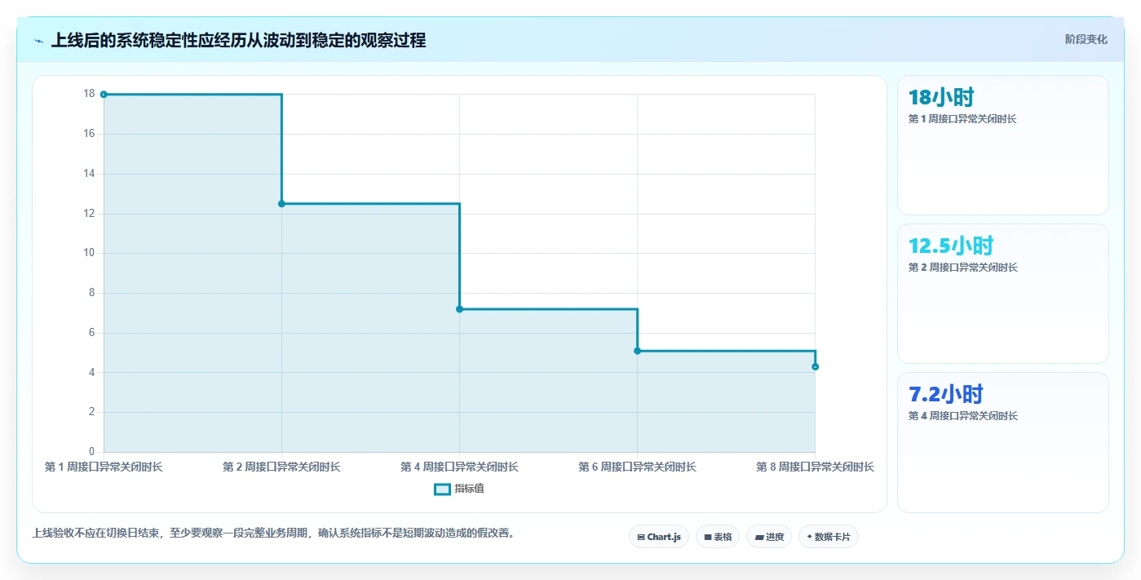Click the 12.5小时 card value
Viewport: 1141px width, 580px height.
coord(951,246)
